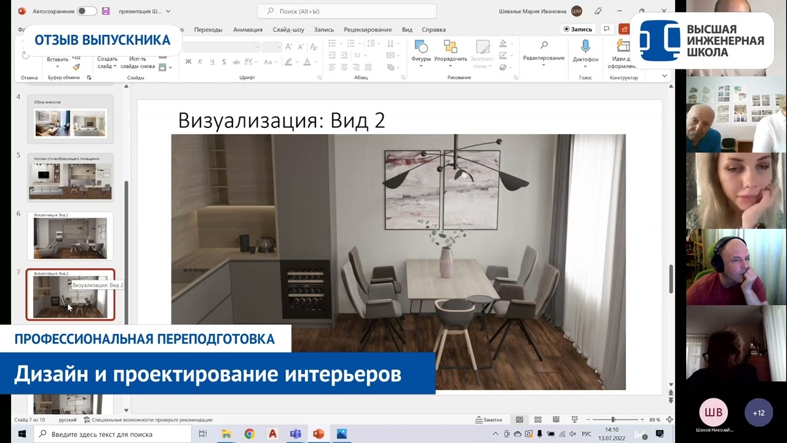
Task: Select slide 5 thumbnail
Action: [70, 178]
